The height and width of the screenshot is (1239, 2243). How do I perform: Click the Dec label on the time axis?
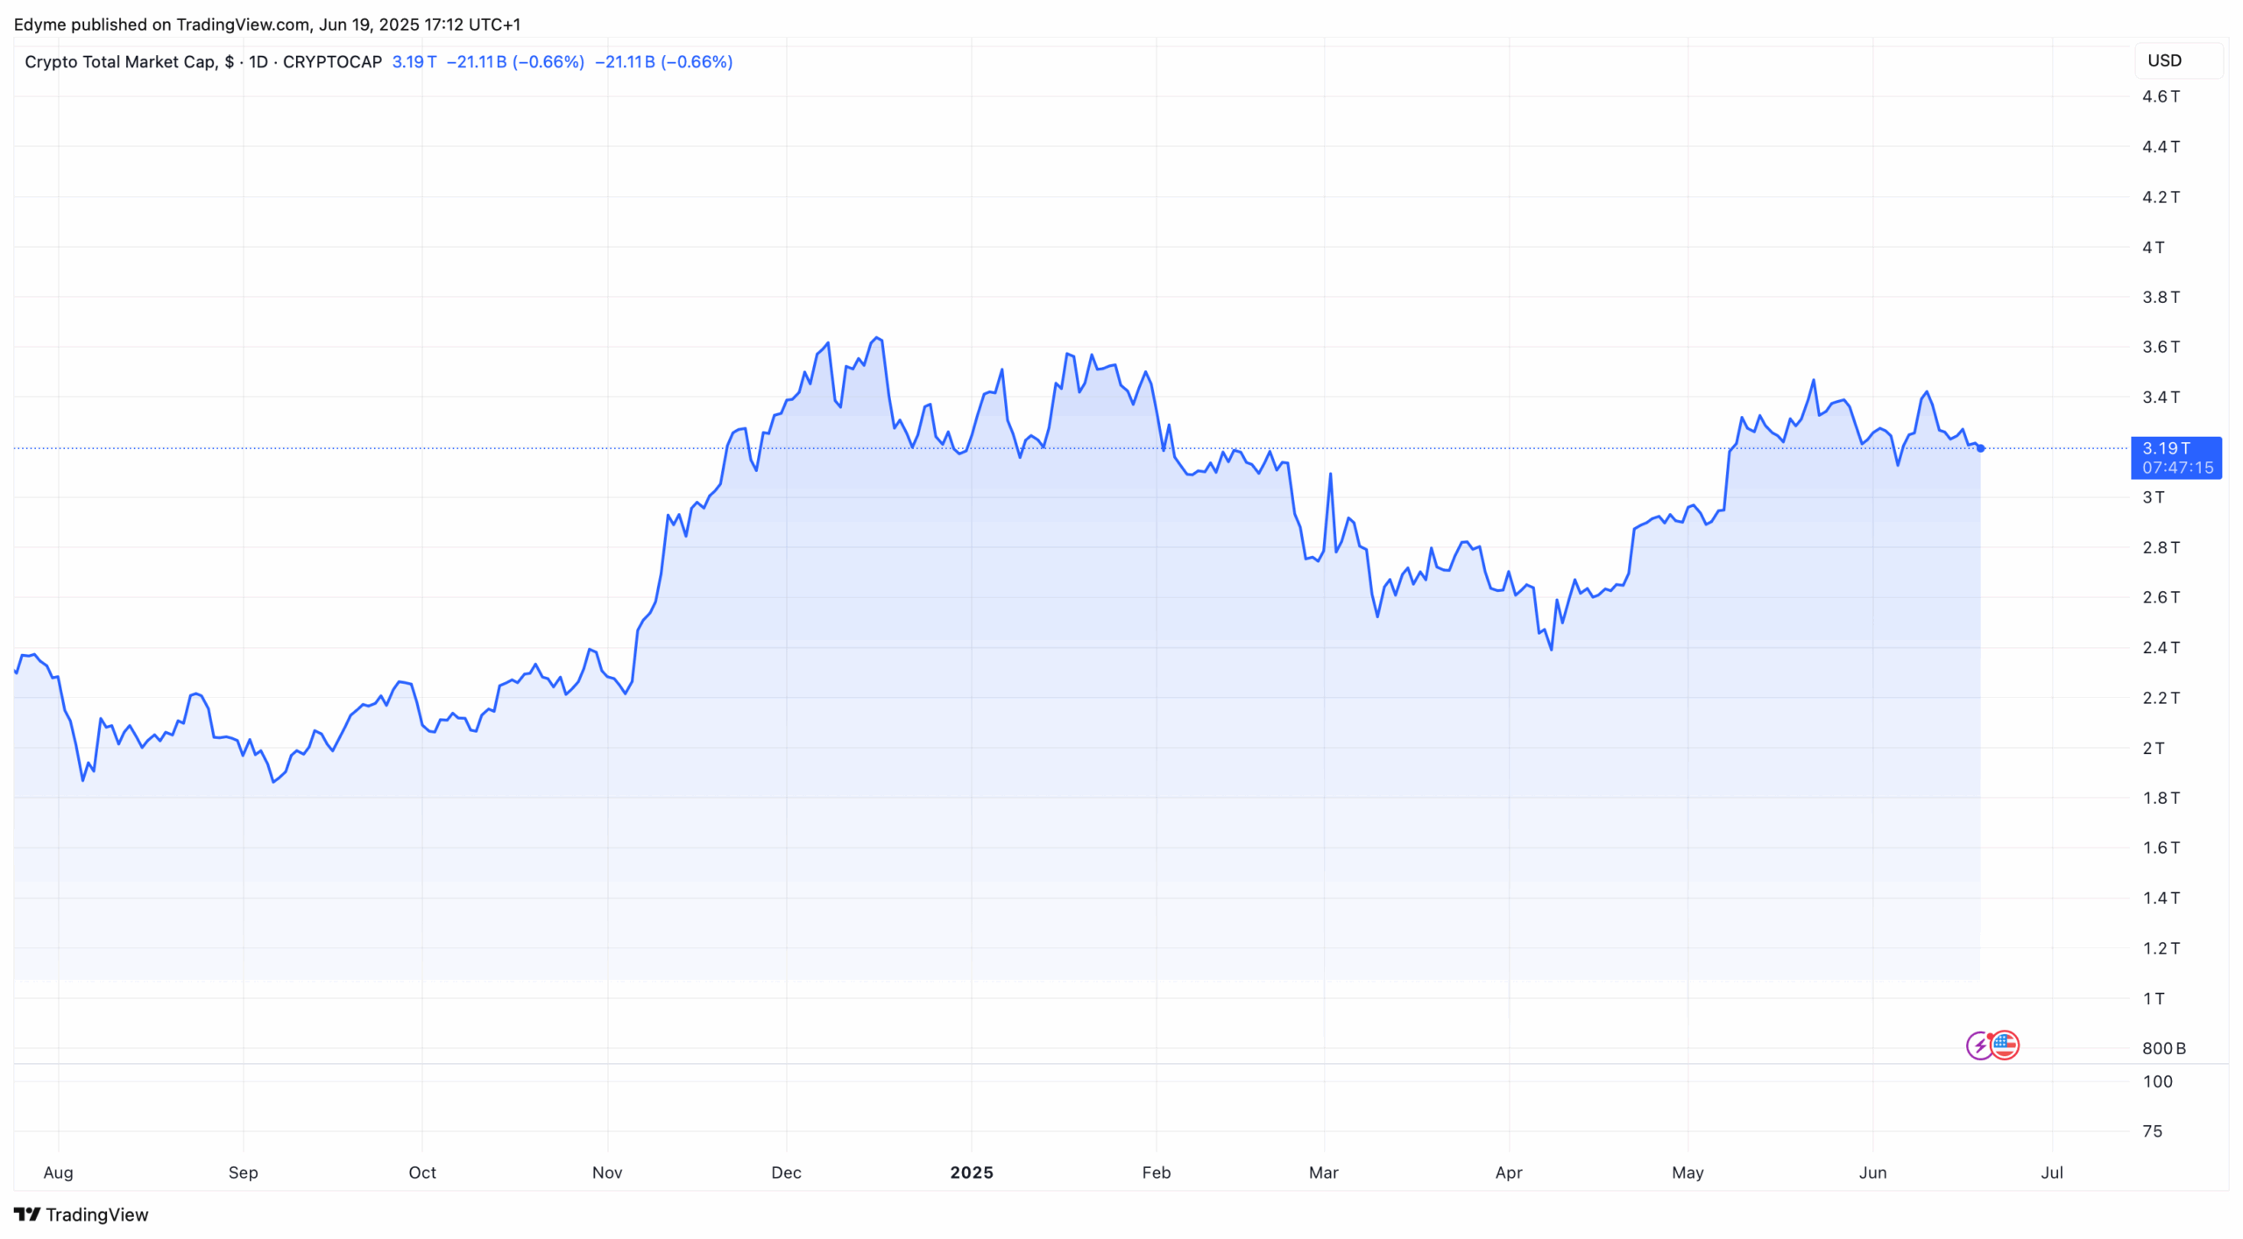pos(786,1172)
